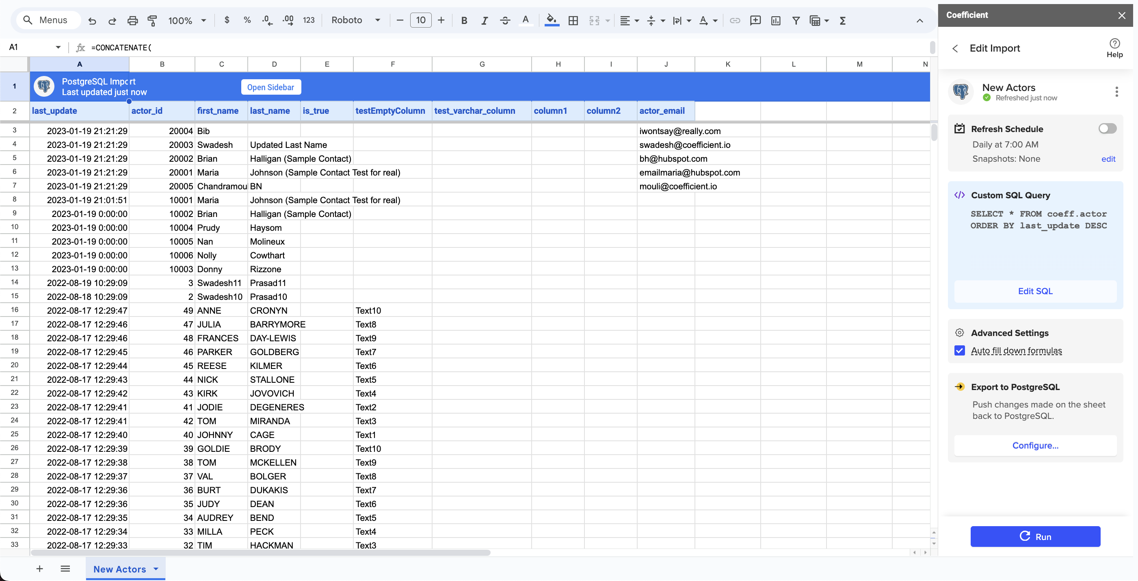The image size is (1138, 581).
Task: Click the Print icon
Action: (x=132, y=20)
